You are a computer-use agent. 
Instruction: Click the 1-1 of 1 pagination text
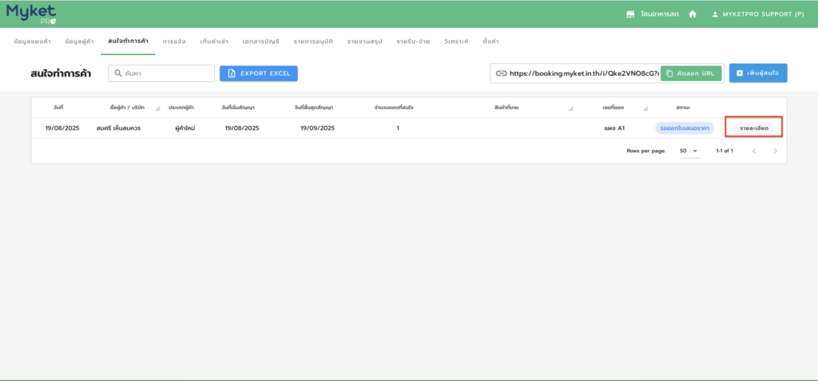(725, 151)
